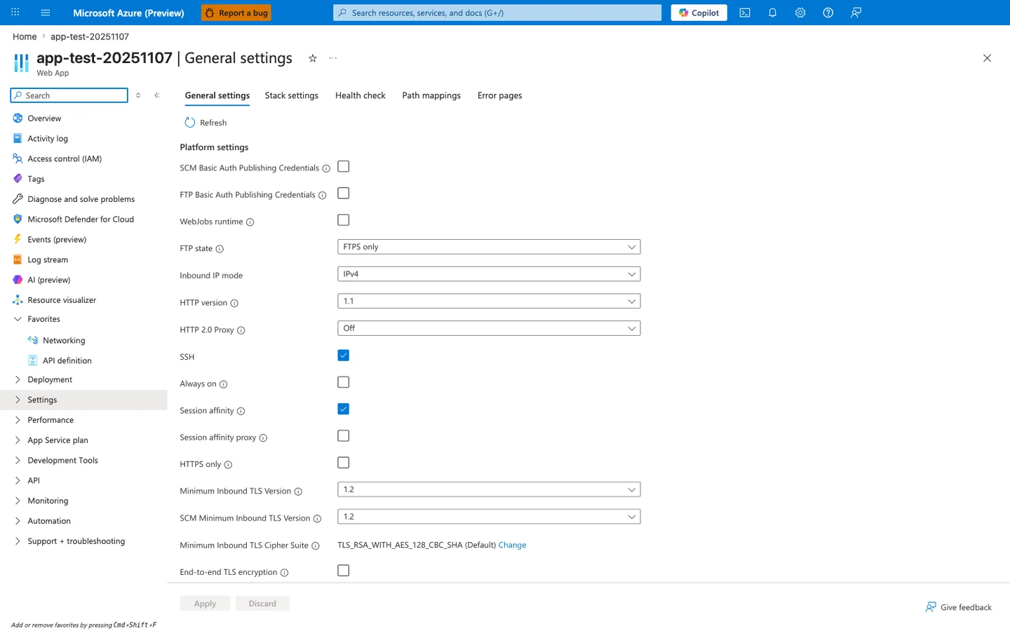Open Microsoft Defender for Cloud
This screenshot has width=1010, height=631.
[81, 219]
